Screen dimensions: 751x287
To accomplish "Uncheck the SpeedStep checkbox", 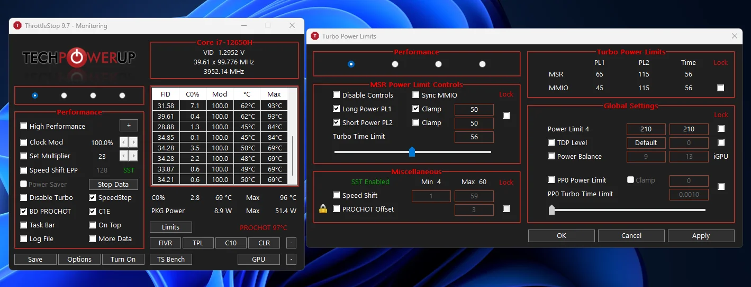I will pos(93,197).
